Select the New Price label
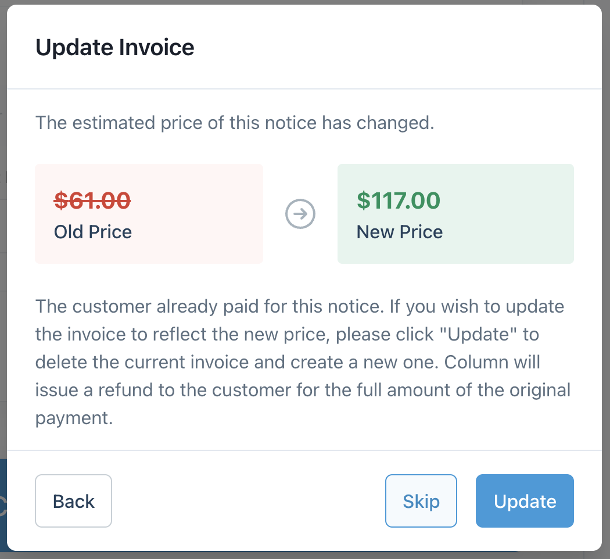610x559 pixels. [400, 232]
